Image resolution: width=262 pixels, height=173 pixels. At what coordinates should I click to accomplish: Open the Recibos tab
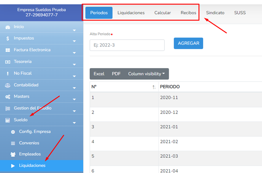[188, 13]
